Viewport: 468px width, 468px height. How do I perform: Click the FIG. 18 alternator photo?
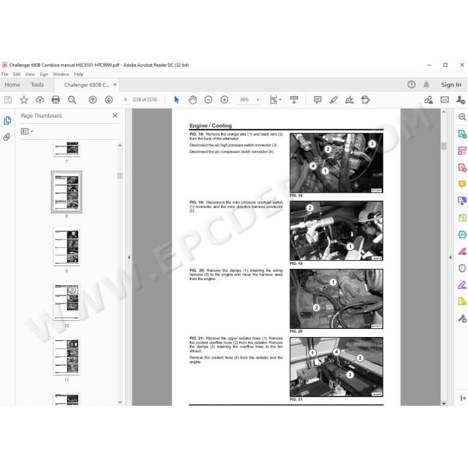point(336,162)
